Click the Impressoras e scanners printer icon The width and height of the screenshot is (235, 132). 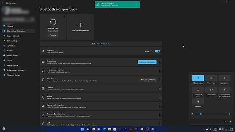[x=43, y=71]
